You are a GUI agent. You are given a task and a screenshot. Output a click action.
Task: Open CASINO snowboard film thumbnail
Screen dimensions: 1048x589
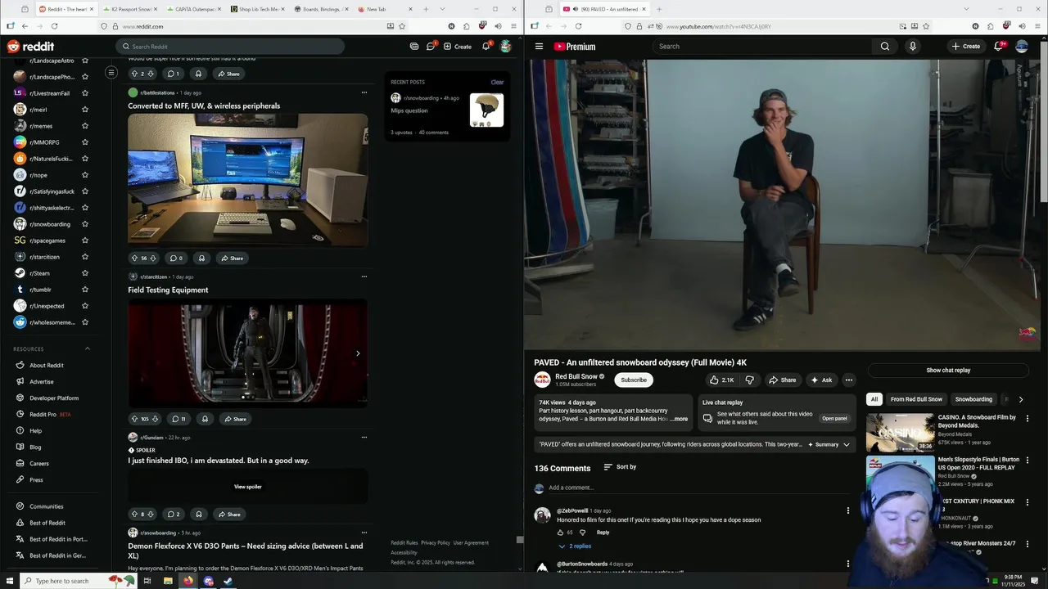click(900, 433)
